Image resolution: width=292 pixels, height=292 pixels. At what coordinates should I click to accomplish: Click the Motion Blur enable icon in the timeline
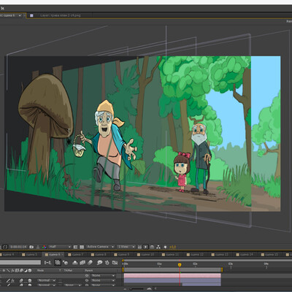(90, 263)
